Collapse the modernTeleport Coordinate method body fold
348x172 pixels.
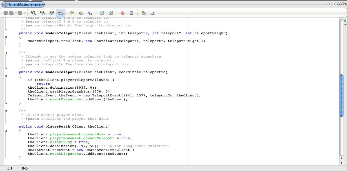coord(6,76)
